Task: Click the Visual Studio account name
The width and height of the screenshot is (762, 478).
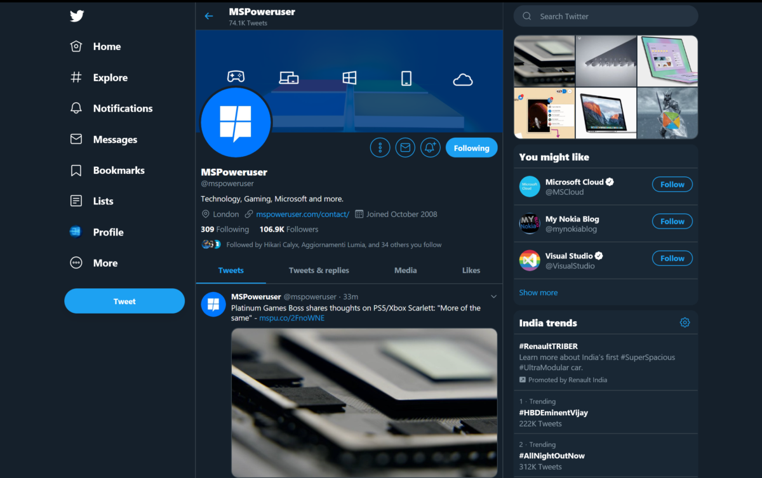Action: (x=569, y=256)
